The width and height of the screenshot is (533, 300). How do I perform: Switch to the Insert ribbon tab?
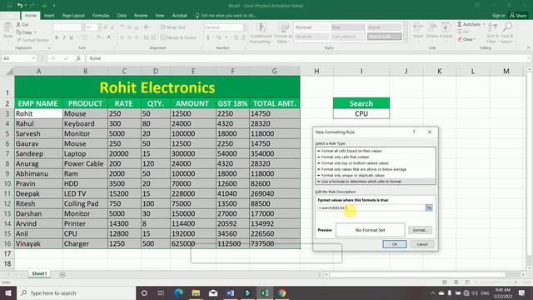click(49, 16)
